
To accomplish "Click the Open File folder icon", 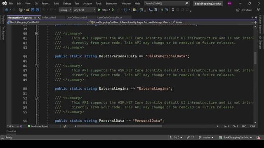I will [28, 10].
